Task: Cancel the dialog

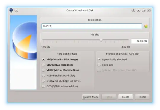Action: (x=142, y=97)
